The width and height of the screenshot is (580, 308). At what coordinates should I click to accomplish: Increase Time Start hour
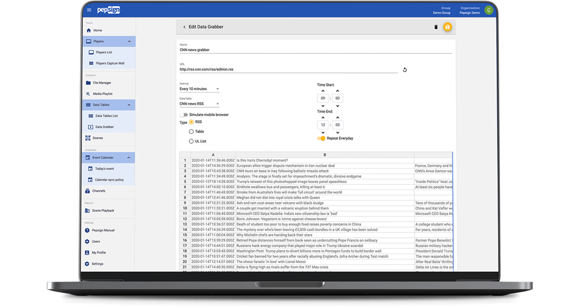(x=323, y=91)
